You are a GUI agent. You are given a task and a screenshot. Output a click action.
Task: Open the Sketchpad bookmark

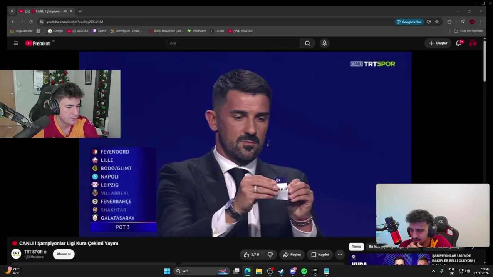(x=126, y=31)
